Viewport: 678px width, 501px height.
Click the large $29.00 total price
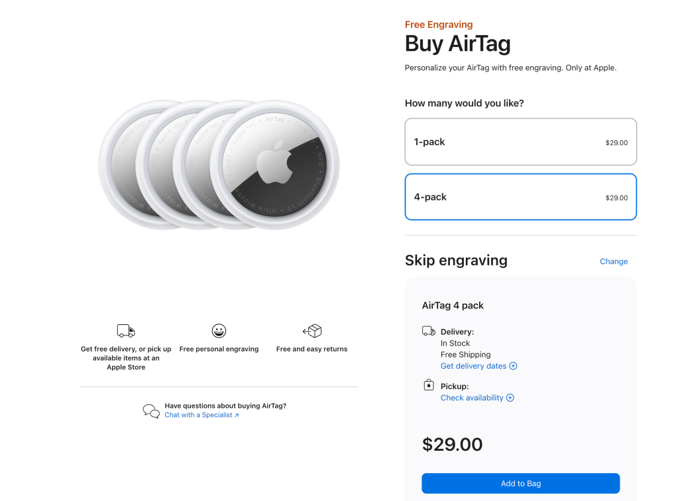pyautogui.click(x=453, y=444)
